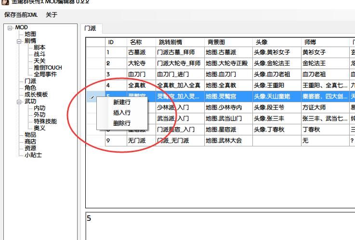The height and width of the screenshot is (240, 355).
Task: Click the app icon in the title bar
Action: click(x=5, y=1)
